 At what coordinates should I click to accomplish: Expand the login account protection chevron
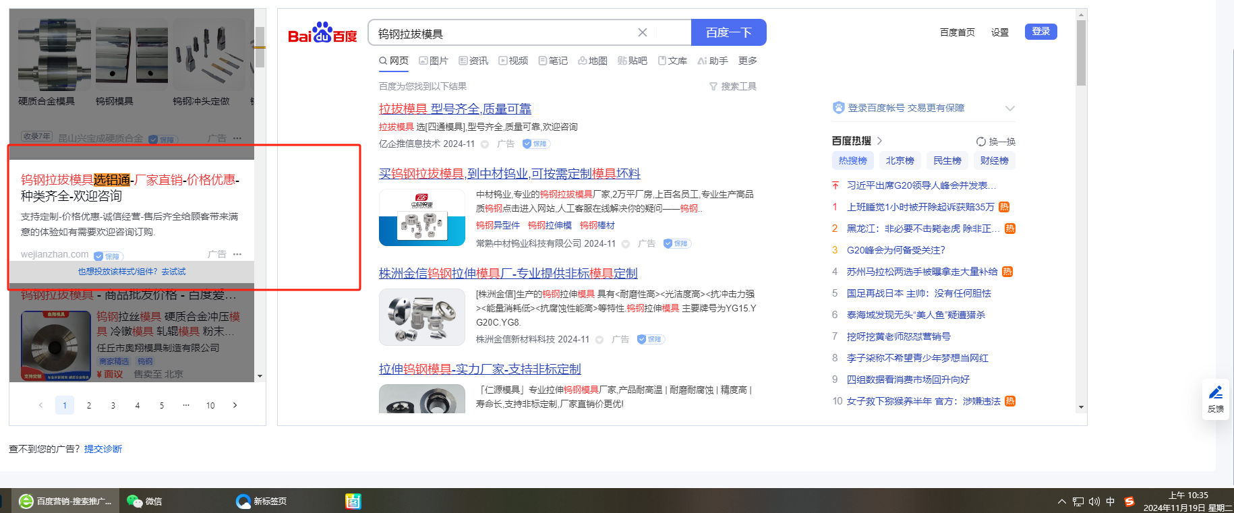tap(1009, 109)
